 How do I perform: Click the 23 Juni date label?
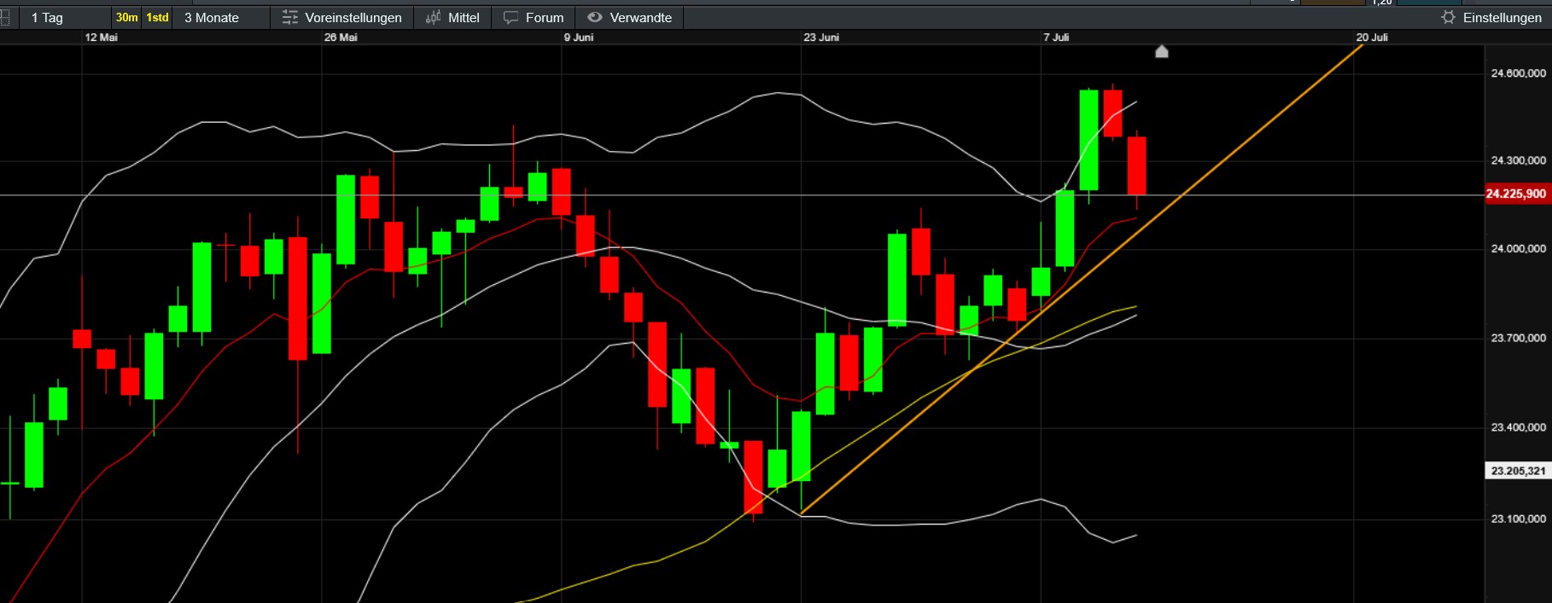[821, 38]
